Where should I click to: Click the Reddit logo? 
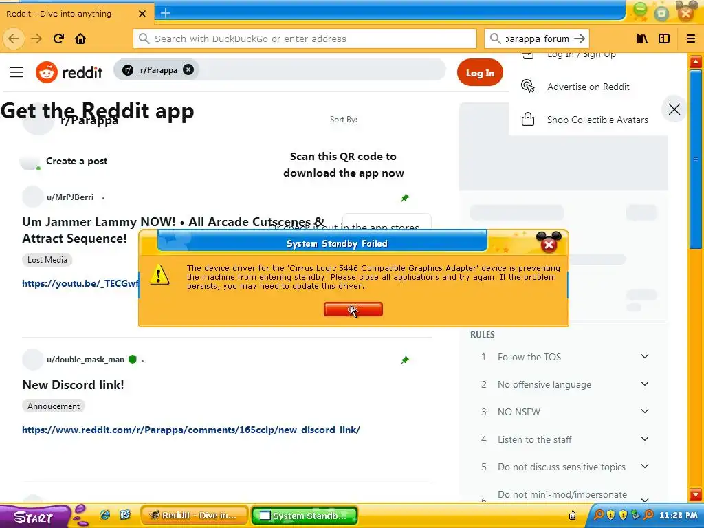(69, 71)
